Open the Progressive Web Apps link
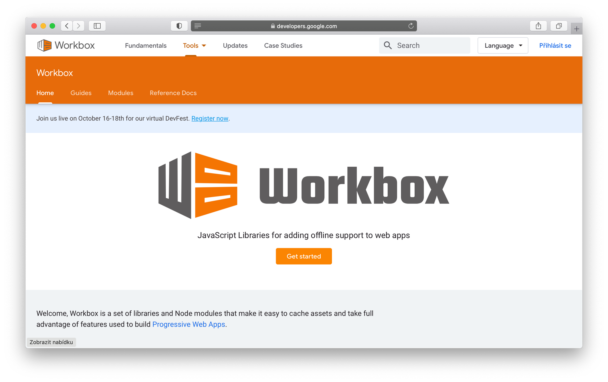The width and height of the screenshot is (608, 382). (x=188, y=324)
